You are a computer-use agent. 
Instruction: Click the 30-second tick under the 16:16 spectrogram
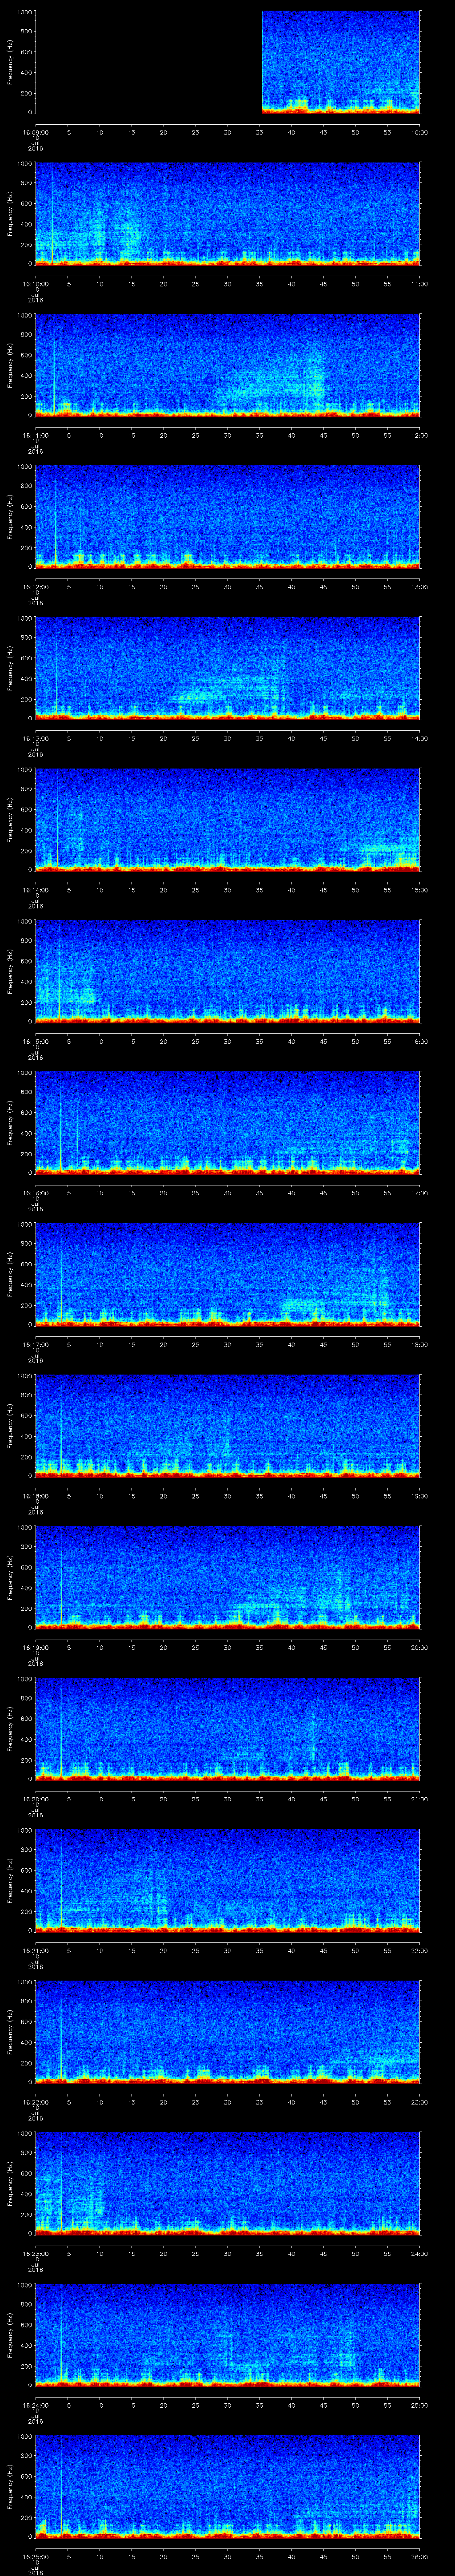[228, 1193]
